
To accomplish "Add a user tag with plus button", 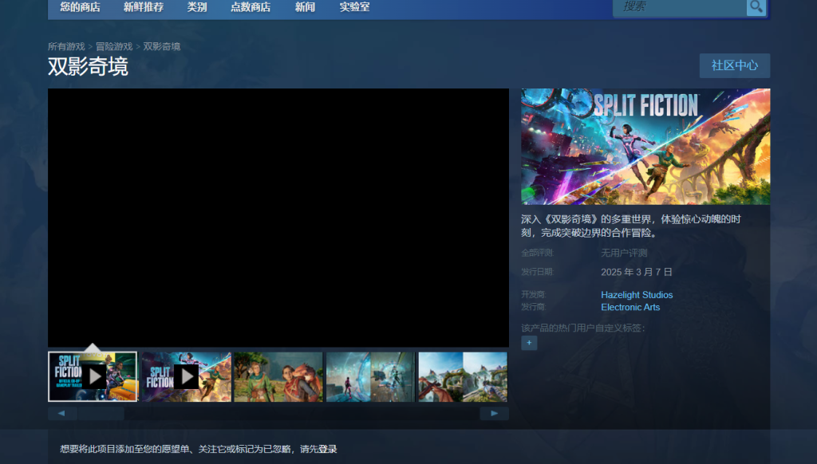I will (x=529, y=343).
